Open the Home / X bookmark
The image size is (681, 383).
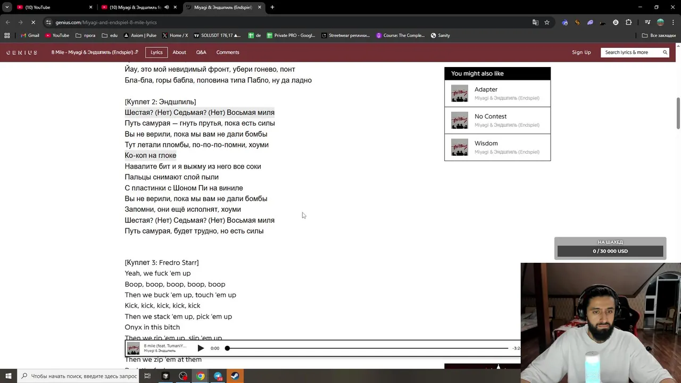[x=175, y=36]
